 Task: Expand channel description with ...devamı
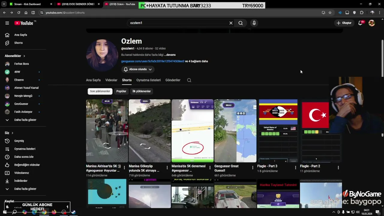click(x=170, y=55)
